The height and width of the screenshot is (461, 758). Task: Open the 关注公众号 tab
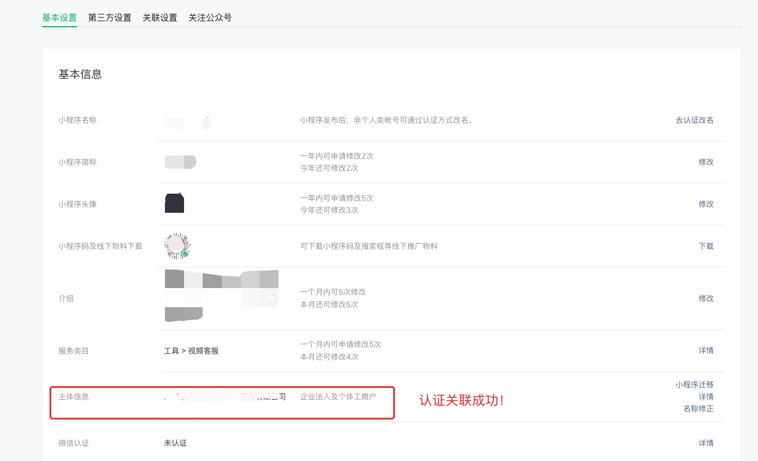click(x=210, y=17)
